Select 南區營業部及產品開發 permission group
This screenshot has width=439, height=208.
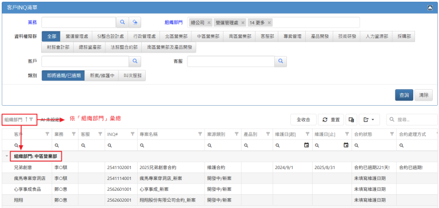(169, 47)
